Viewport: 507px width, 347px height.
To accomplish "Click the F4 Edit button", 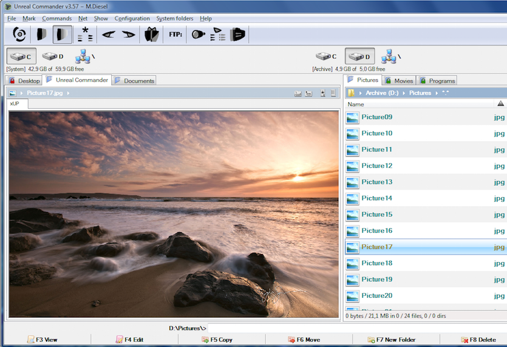I will (x=130, y=340).
